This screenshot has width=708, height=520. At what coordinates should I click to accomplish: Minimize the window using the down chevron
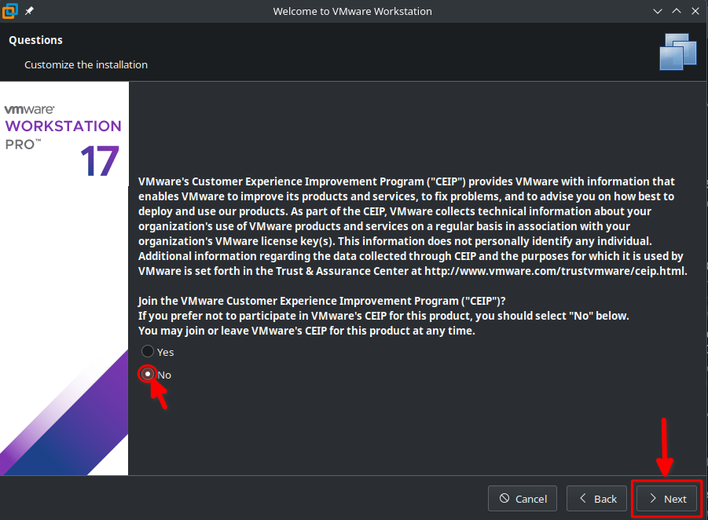658,11
